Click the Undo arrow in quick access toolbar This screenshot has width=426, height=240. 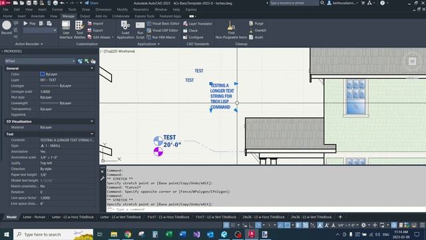62,3
